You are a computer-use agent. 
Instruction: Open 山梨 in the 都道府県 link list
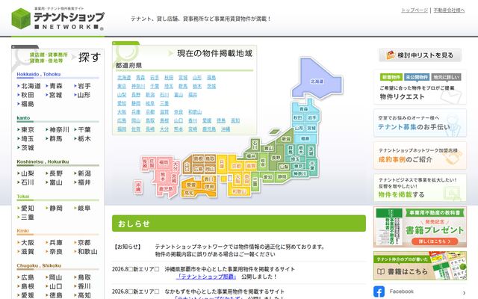[122, 95]
